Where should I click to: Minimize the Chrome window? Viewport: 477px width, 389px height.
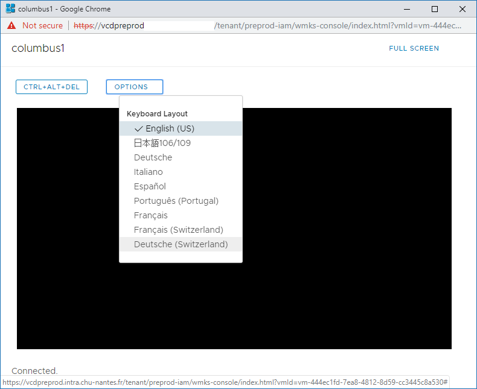408,9
